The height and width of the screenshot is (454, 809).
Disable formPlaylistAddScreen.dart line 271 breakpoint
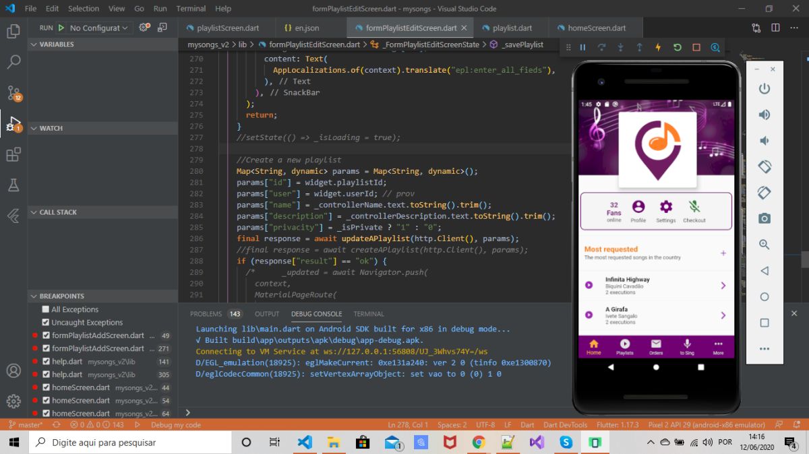pyautogui.click(x=46, y=348)
